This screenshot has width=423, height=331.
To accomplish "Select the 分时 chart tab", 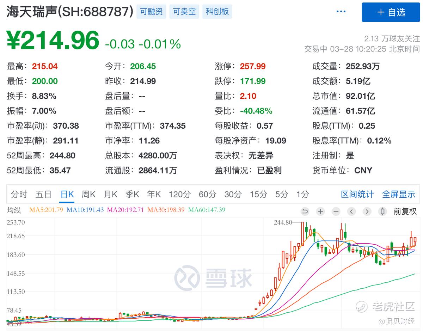I will [x=19, y=194].
